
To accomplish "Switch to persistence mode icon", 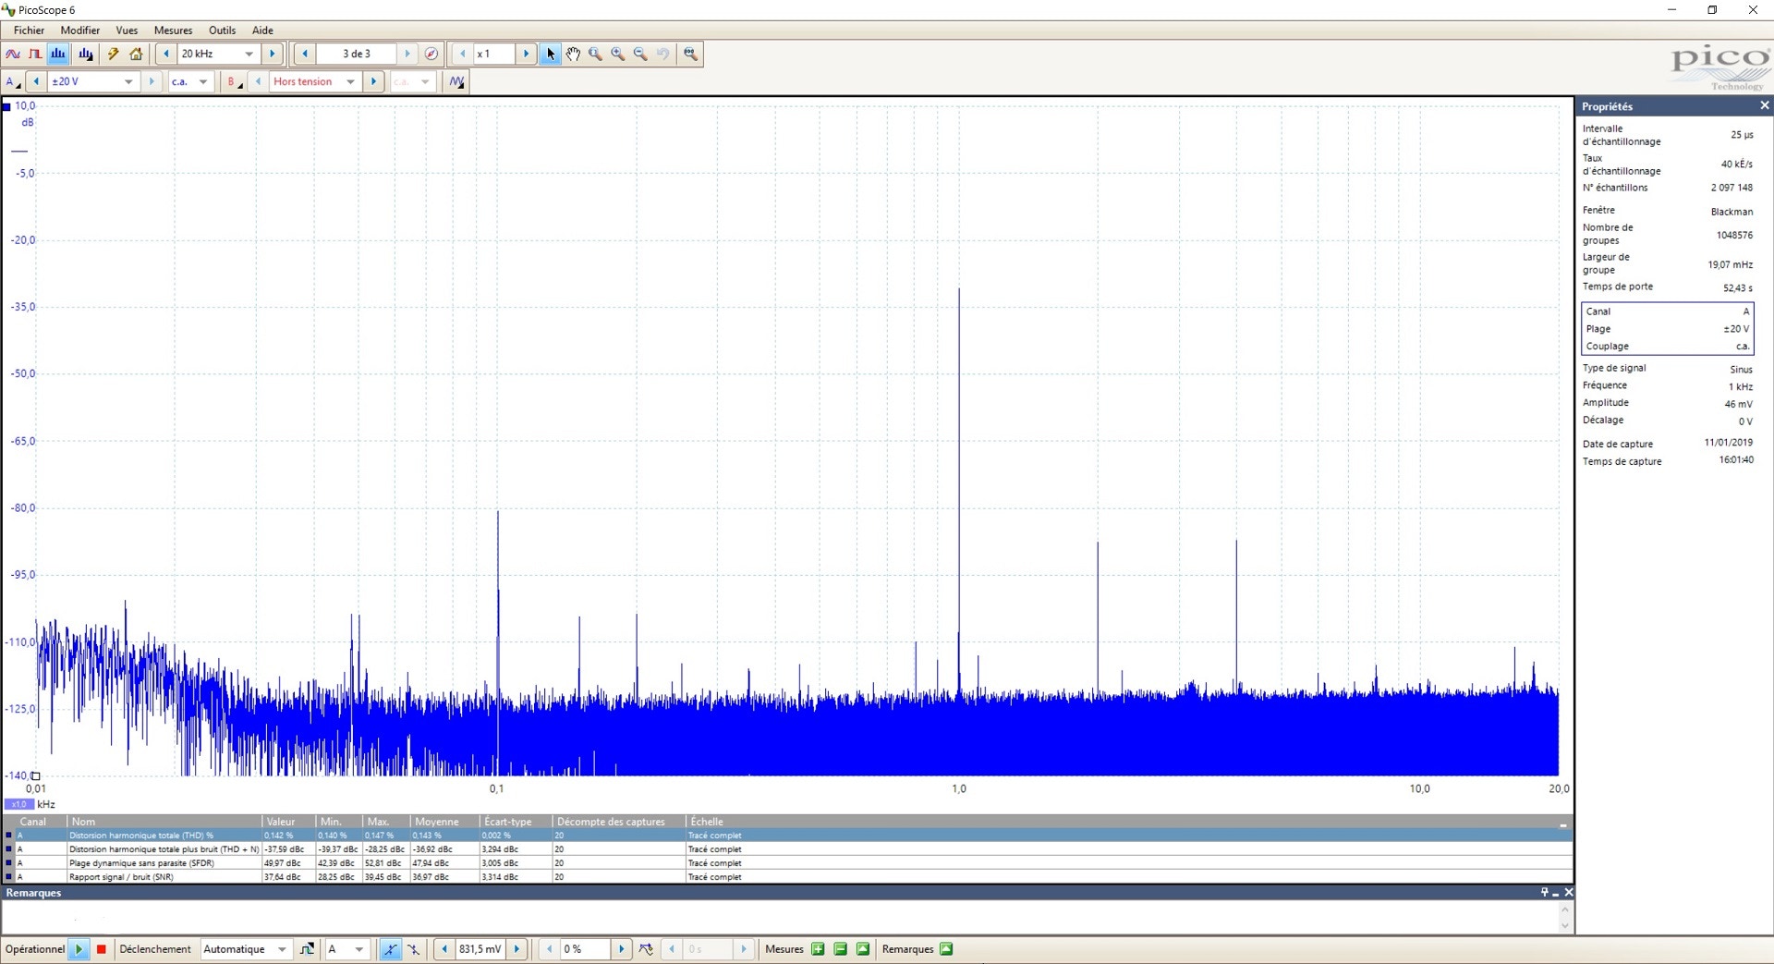I will (x=35, y=54).
